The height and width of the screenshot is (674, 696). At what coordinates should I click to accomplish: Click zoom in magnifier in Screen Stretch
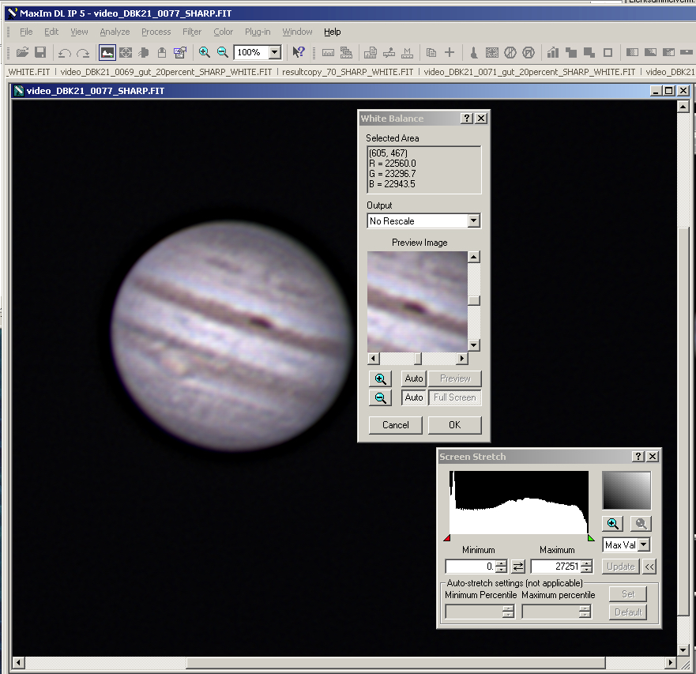[x=612, y=524]
